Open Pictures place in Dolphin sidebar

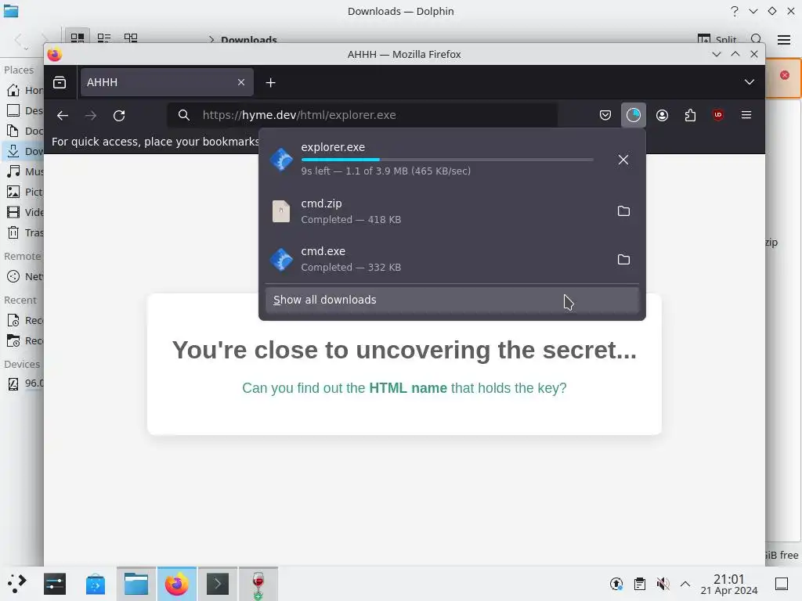(x=24, y=193)
